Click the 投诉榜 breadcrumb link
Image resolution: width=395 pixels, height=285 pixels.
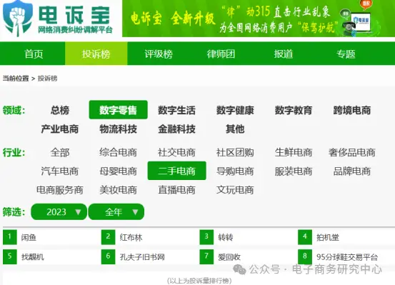tap(47, 79)
